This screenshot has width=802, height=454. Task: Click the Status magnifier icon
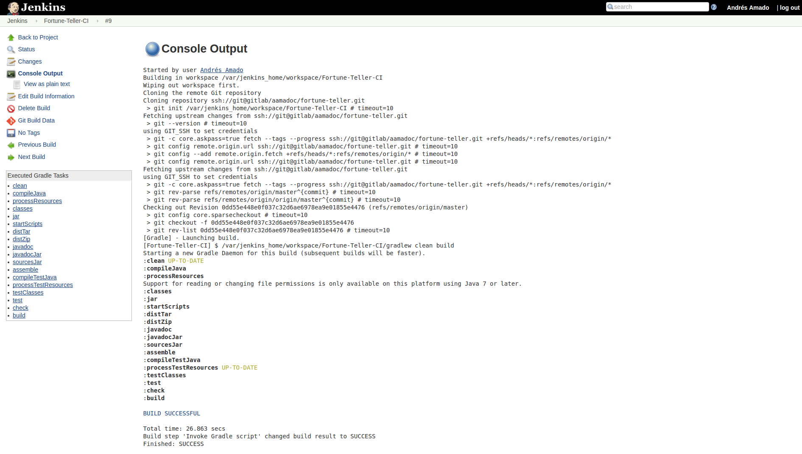pos(11,50)
